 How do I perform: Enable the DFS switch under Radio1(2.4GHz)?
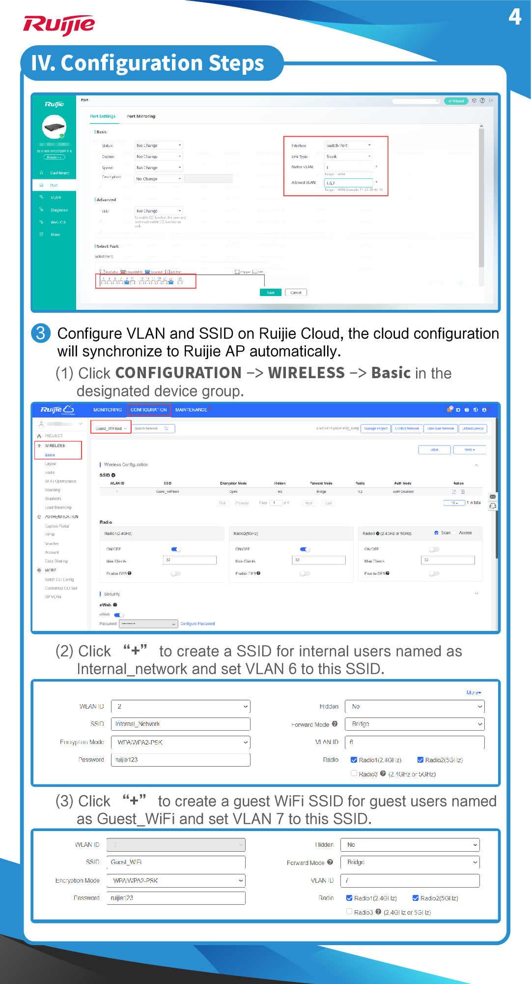[176, 573]
